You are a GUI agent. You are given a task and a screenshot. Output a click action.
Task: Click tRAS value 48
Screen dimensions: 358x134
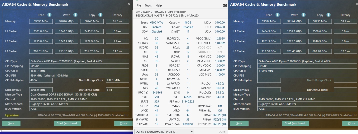pos(156,56)
